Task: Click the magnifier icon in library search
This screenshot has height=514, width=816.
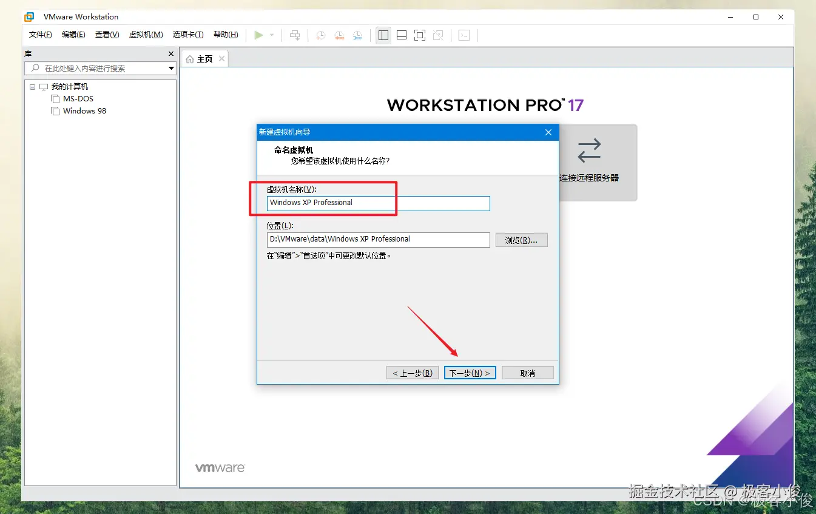Action: 35,68
